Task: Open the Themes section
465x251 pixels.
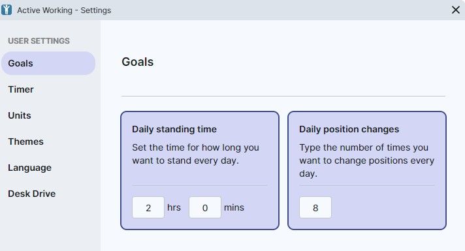Action: (x=26, y=141)
